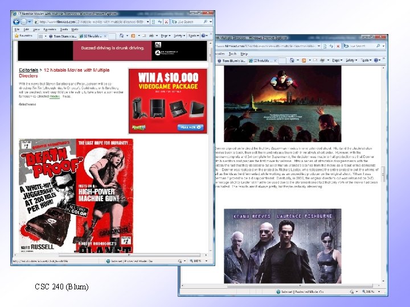Open the Safety dropdown in the front window
This screenshot has height=307, width=410.
(x=179, y=36)
